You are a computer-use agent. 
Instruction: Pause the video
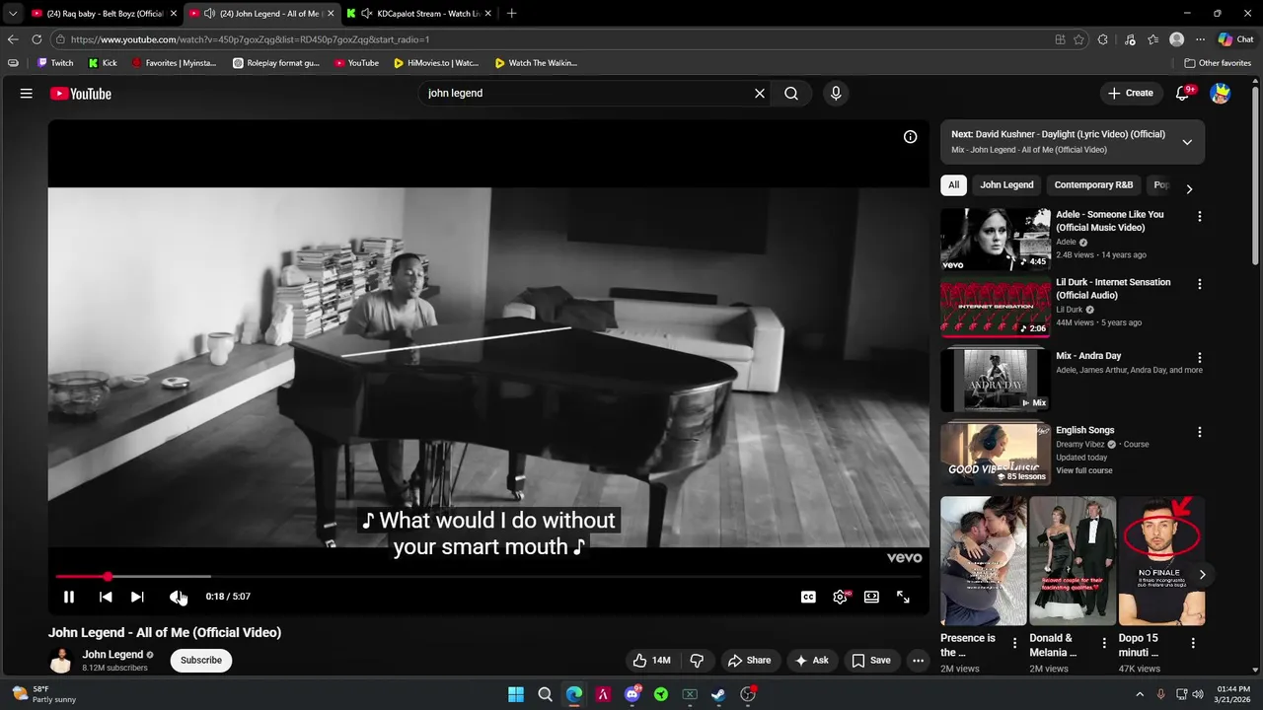point(69,597)
